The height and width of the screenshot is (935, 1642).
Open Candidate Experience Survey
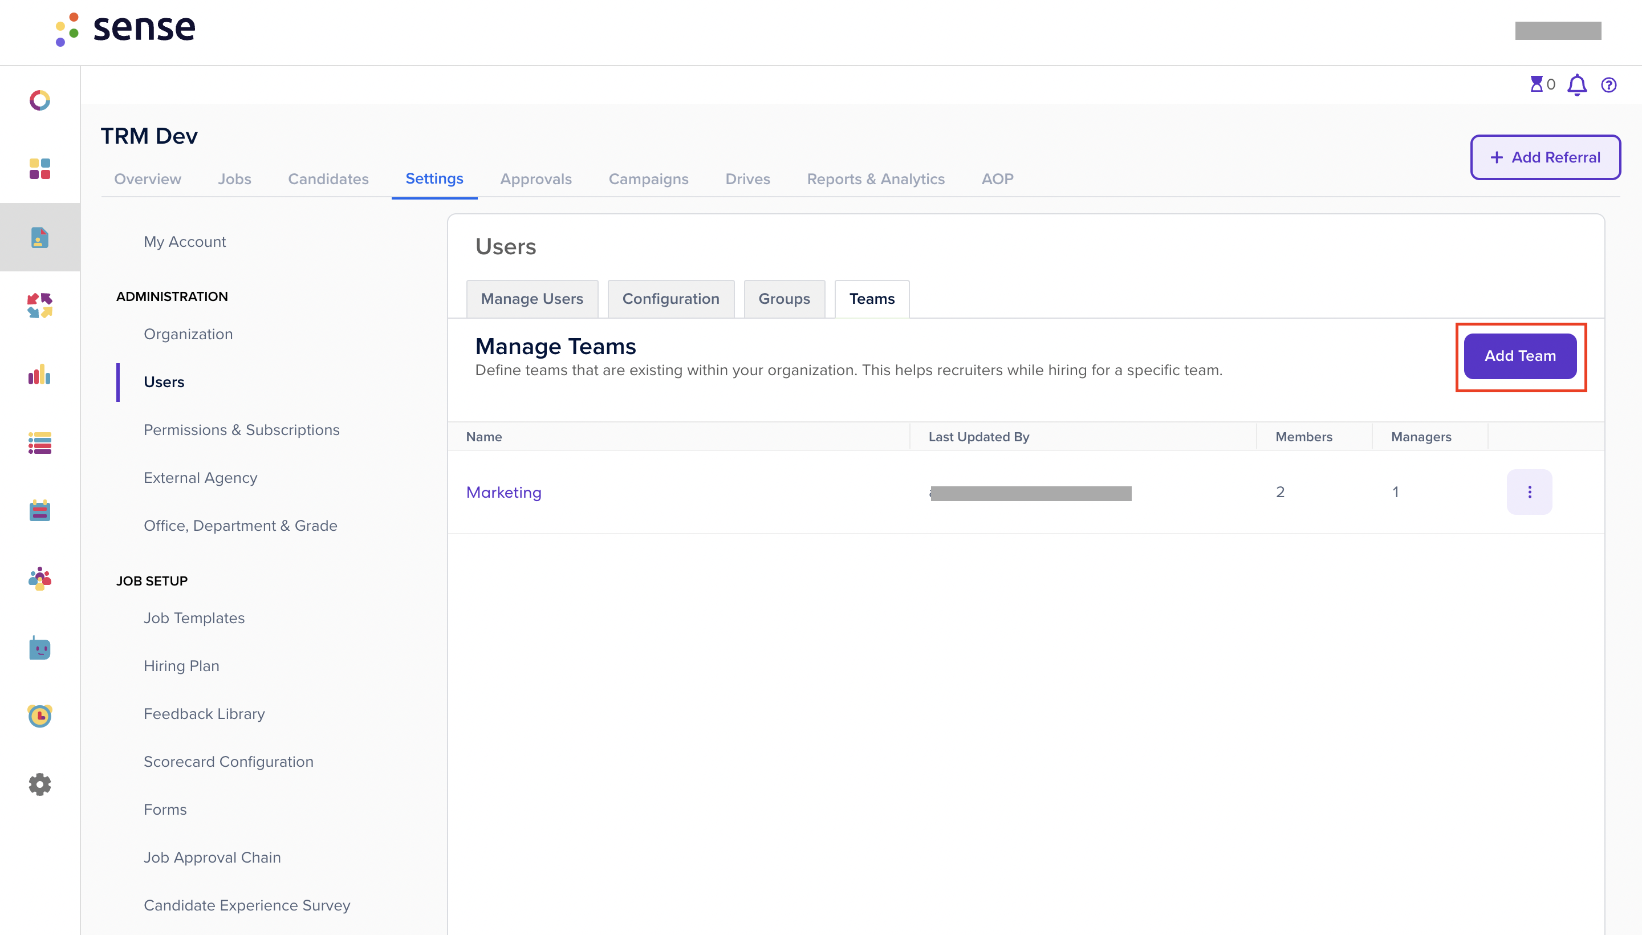[x=247, y=905]
